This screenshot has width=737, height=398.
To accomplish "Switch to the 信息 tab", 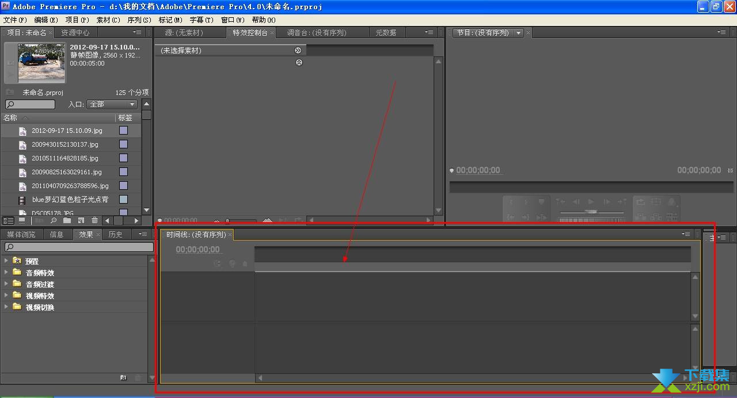I will 56,234.
